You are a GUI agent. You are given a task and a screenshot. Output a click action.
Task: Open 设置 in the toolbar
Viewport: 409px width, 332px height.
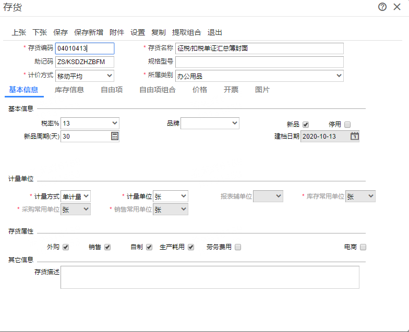[x=138, y=32]
